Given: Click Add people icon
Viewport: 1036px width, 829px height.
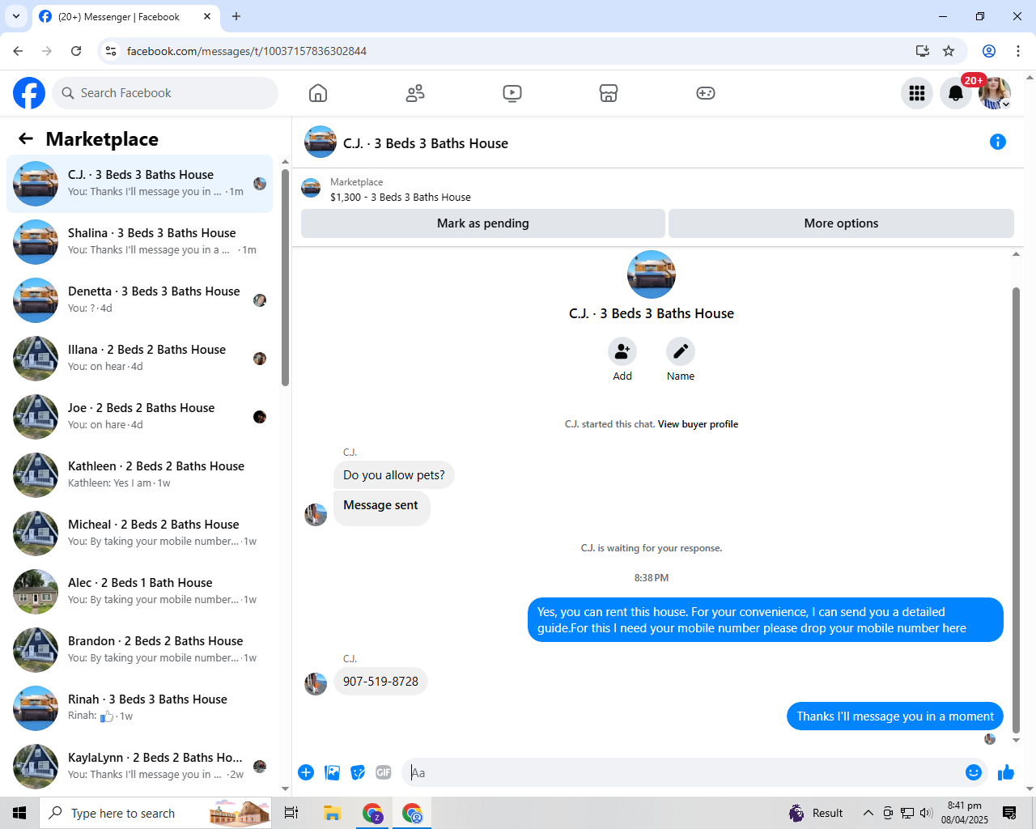Looking at the screenshot, I should tap(622, 351).
